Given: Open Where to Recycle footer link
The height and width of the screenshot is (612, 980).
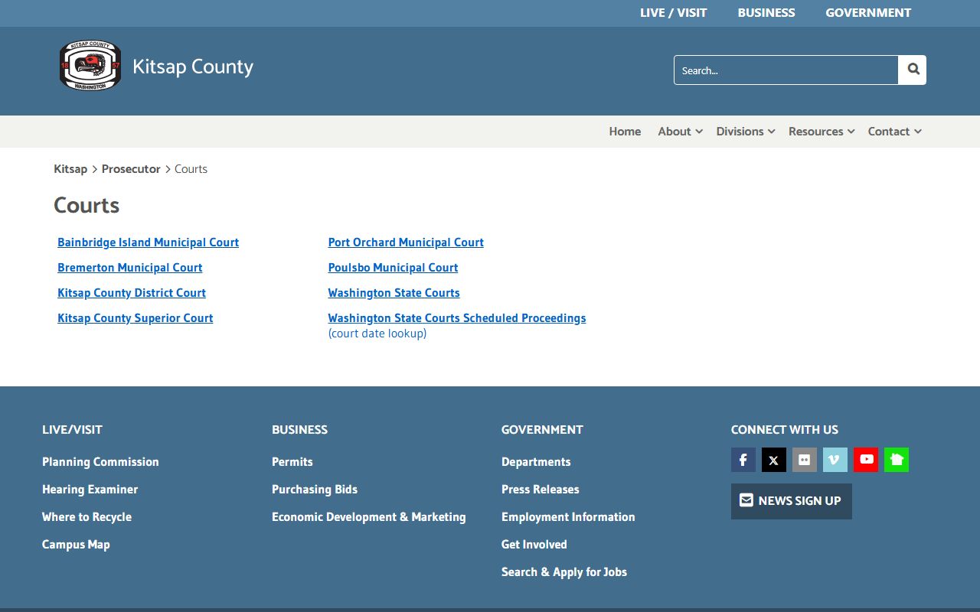Looking at the screenshot, I should click(87, 517).
